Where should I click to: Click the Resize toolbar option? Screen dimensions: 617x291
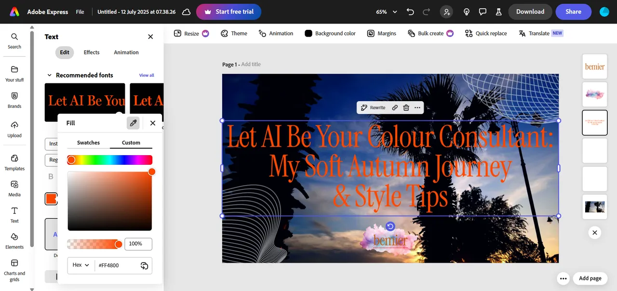coord(191,33)
